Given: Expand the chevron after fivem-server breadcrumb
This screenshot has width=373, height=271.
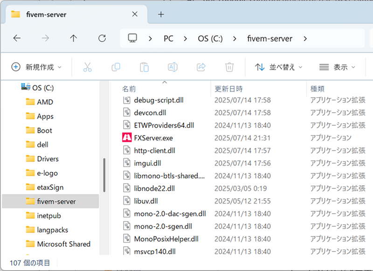Looking at the screenshot, I should [x=305, y=39].
